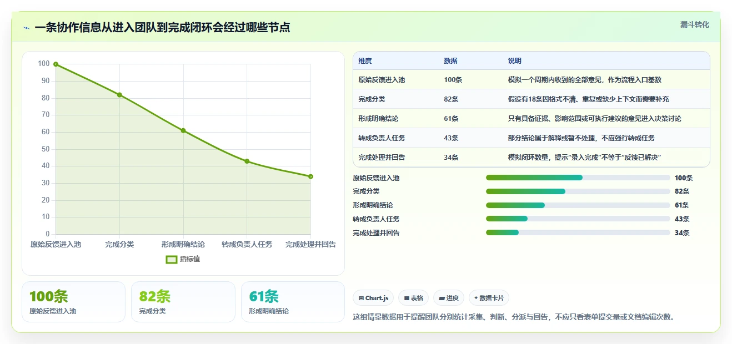Click the description starting 只有具备证据

click(594, 119)
